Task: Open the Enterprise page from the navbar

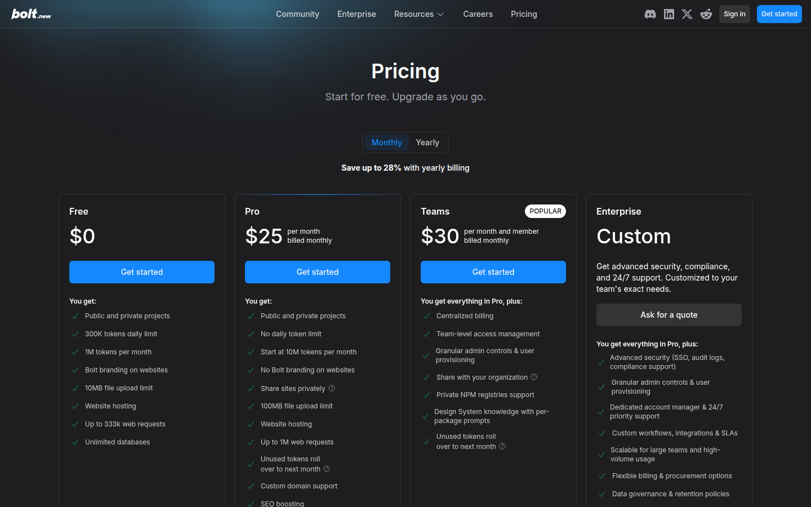Action: [x=357, y=14]
